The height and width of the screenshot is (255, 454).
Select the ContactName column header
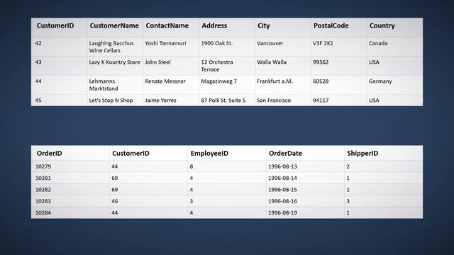[x=167, y=25]
